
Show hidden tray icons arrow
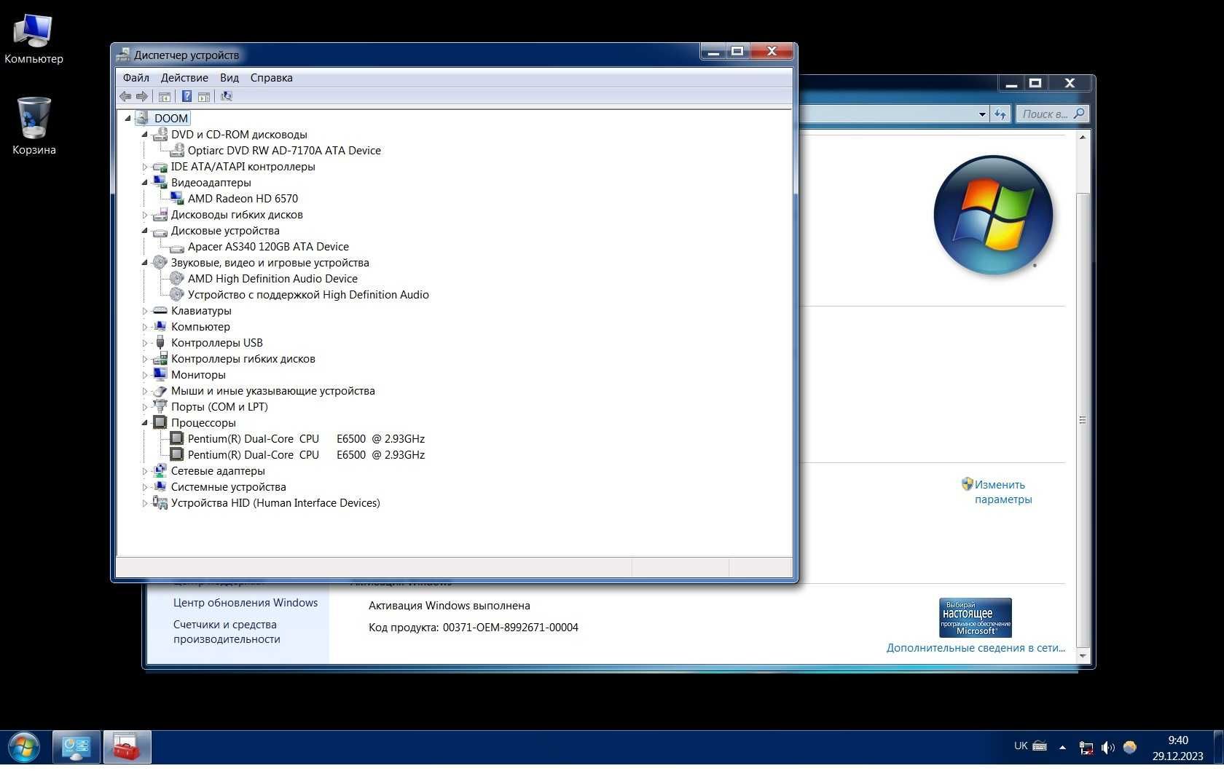[1062, 747]
